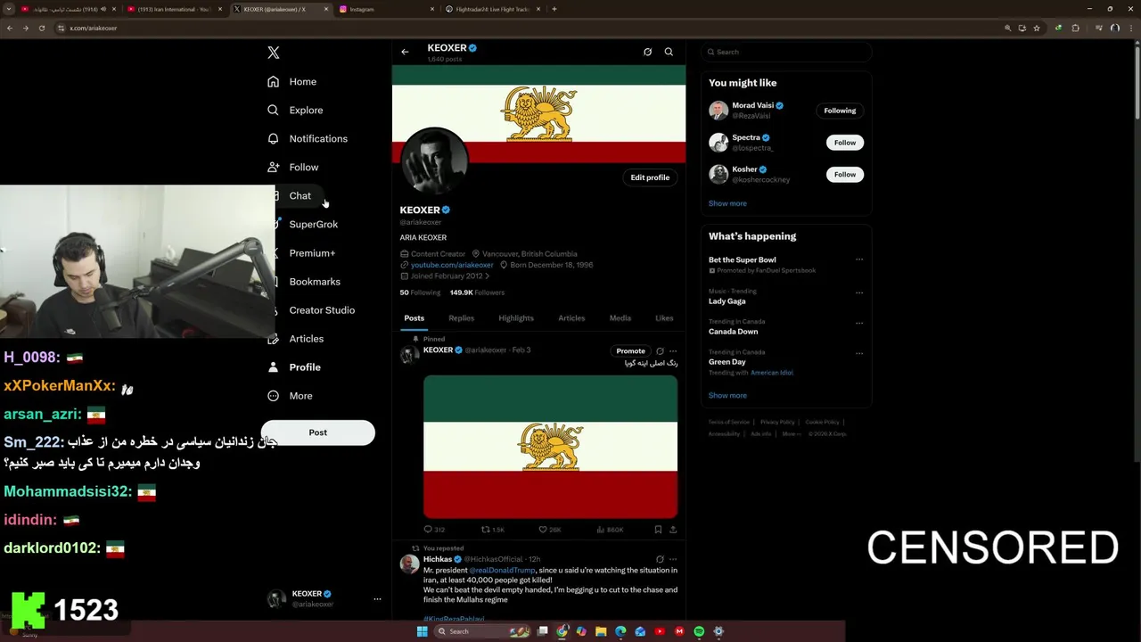1141x642 pixels.
Task: Switch to the Flightradar24 browser tab
Action: tap(493, 9)
